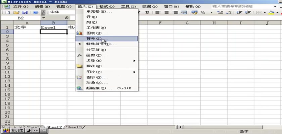
Task: Open an existing file with the folder icon
Action: [x=16, y=12]
